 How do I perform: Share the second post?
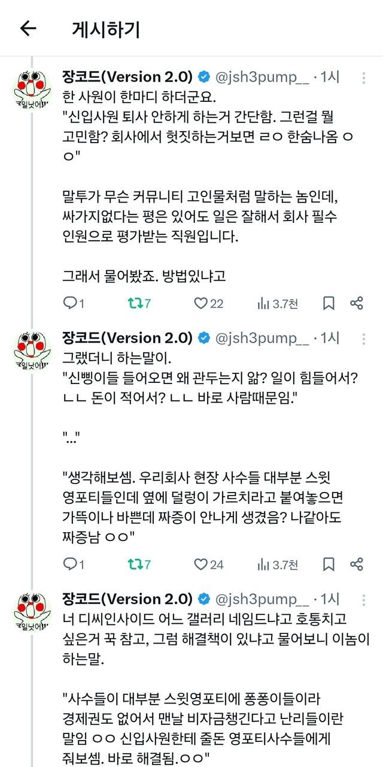click(357, 564)
